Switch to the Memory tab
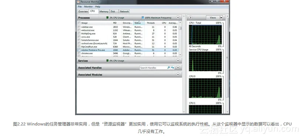Viewport: 303px width, 138px height. pos(104,11)
